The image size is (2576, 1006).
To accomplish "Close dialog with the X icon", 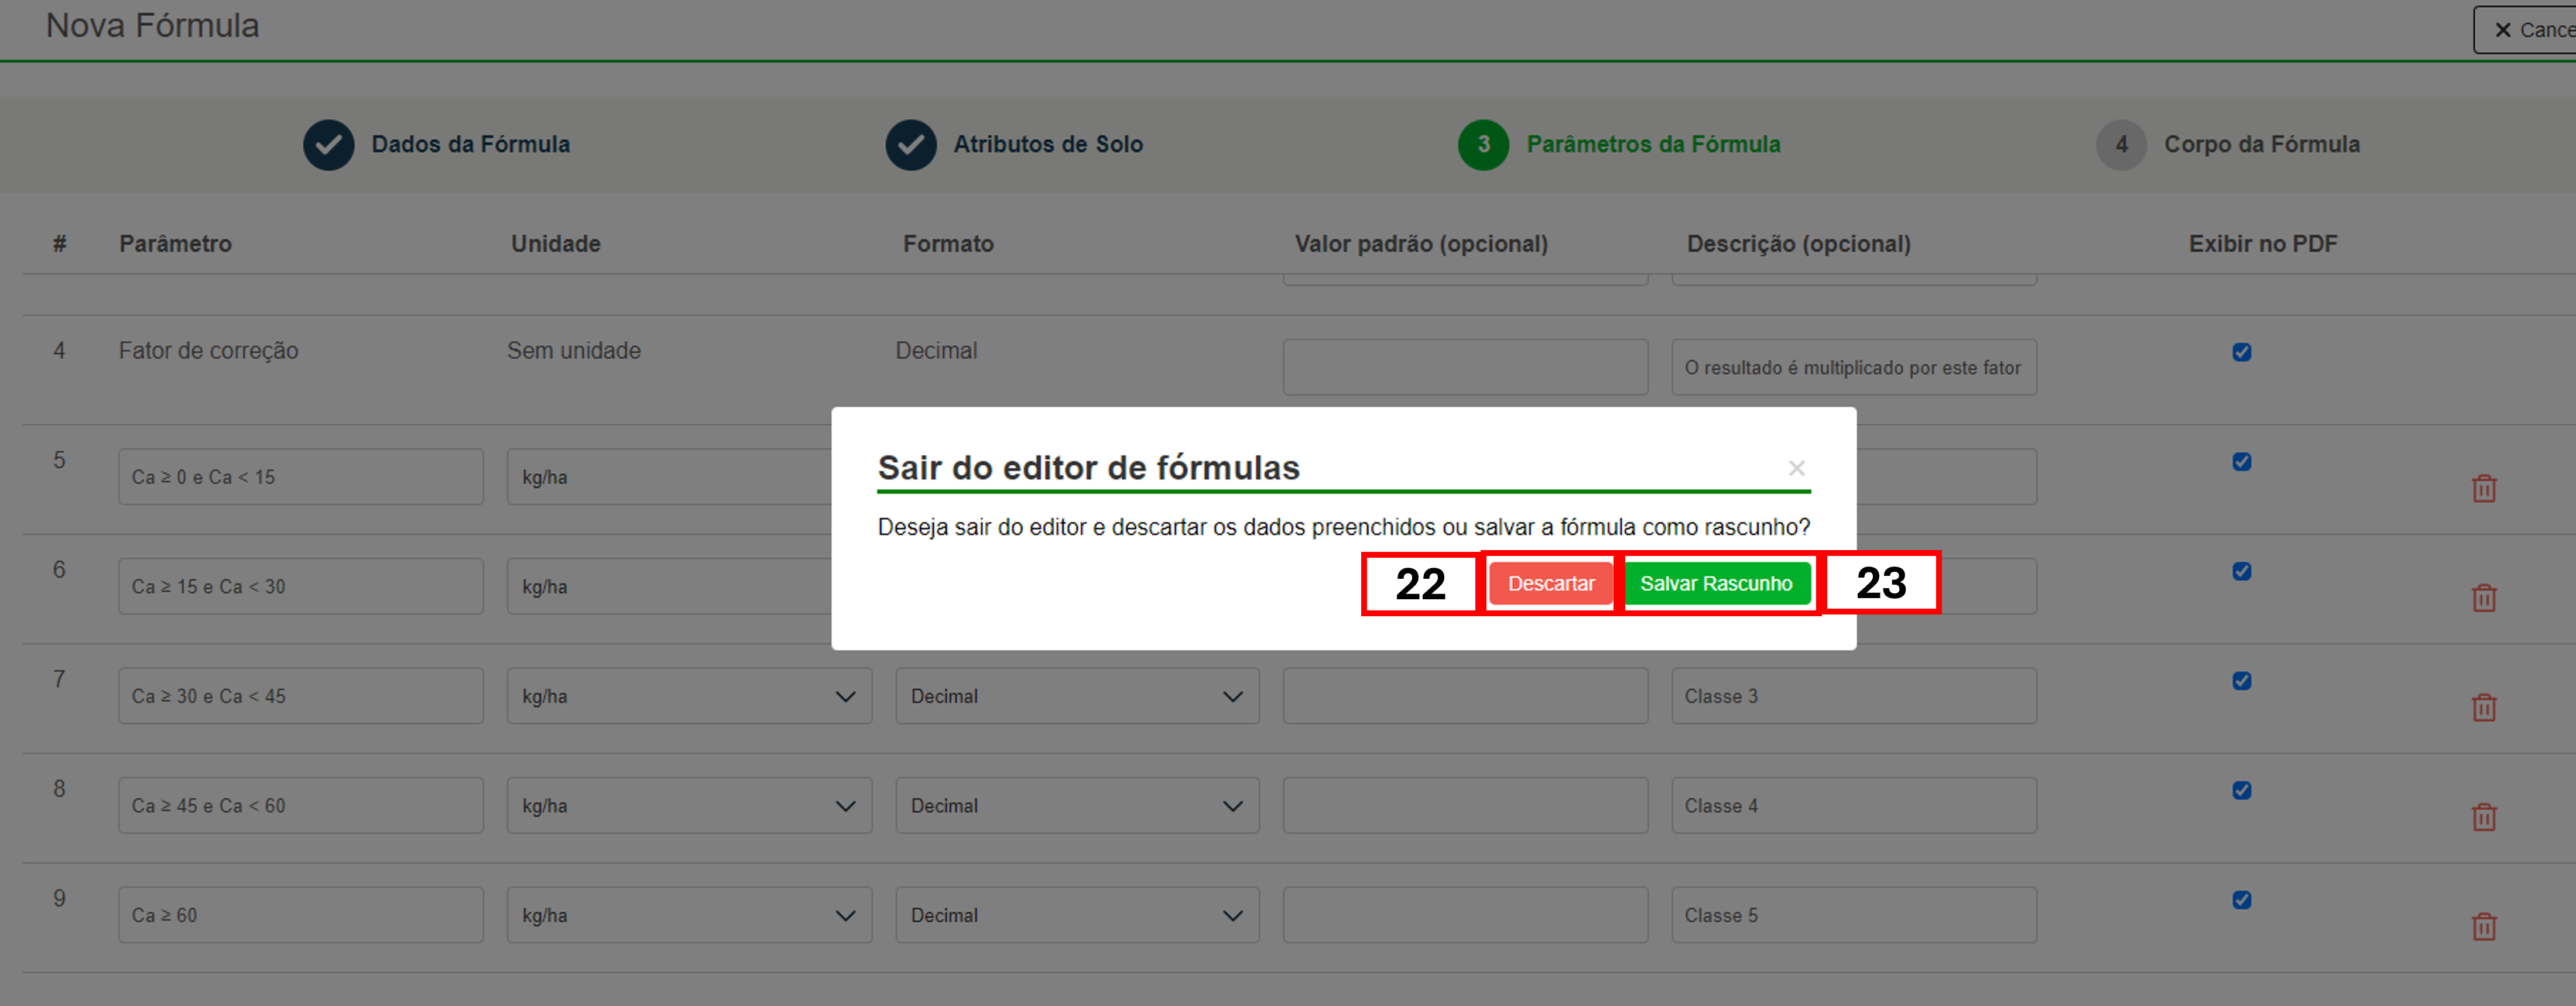I will click(x=1796, y=468).
